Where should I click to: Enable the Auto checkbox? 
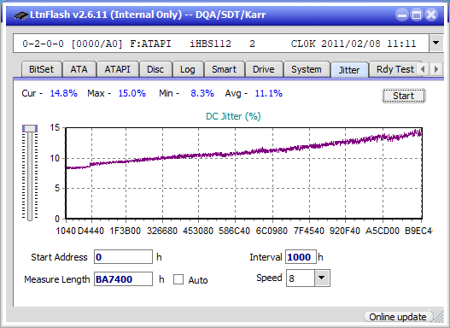point(178,279)
